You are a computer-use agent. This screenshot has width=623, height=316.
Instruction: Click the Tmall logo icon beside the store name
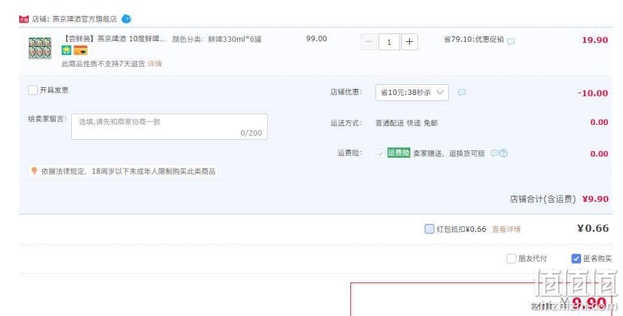24,19
